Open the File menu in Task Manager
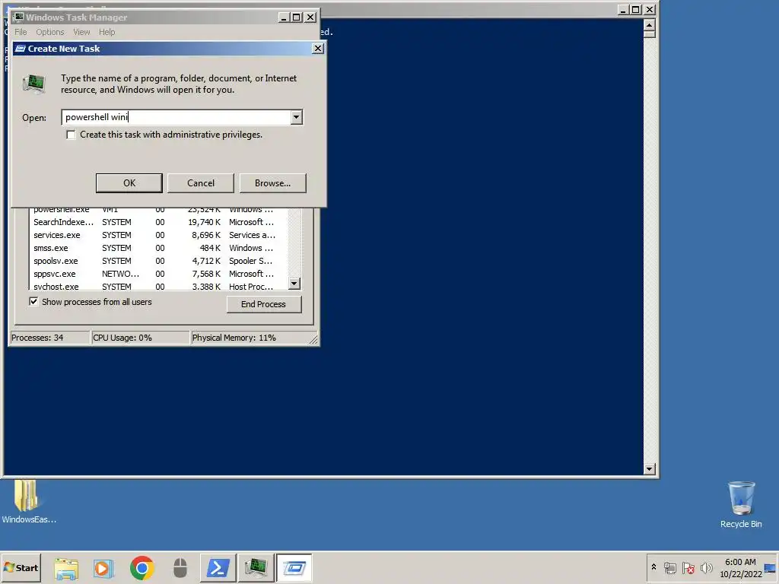This screenshot has width=779, height=584. click(21, 32)
